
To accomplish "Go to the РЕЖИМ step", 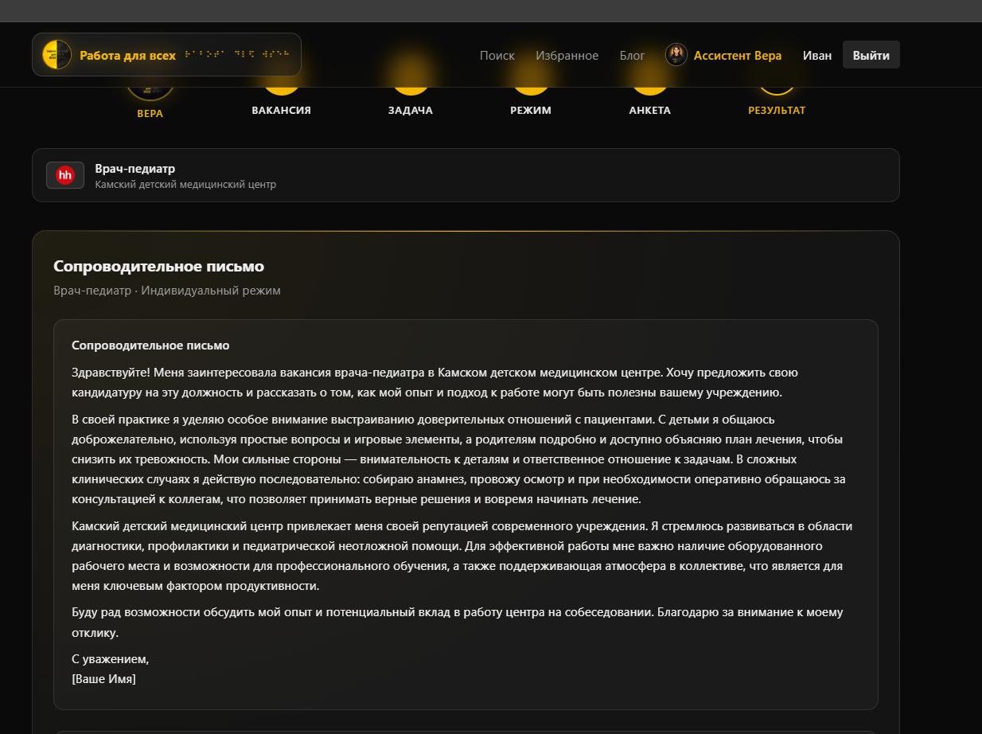I will (x=531, y=110).
